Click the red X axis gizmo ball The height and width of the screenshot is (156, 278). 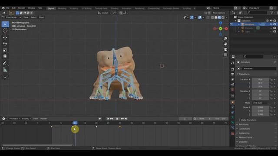click(x=226, y=29)
